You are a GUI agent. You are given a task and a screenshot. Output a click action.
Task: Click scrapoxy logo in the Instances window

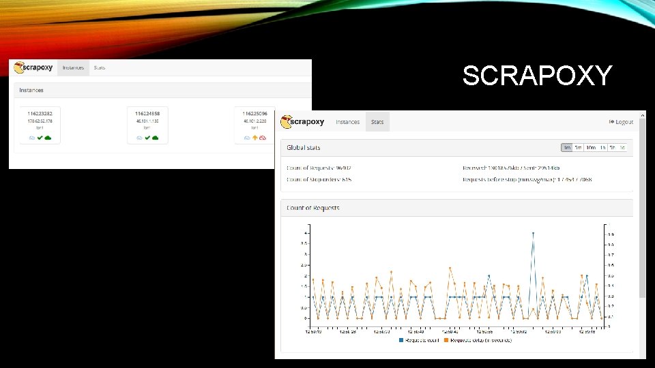coord(33,67)
